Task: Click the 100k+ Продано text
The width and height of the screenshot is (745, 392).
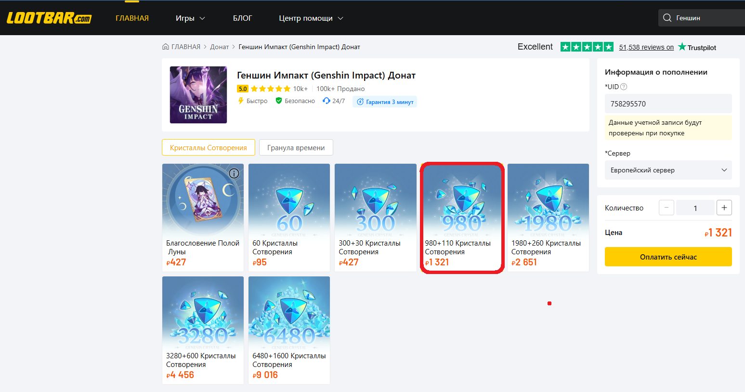Action: tap(340, 89)
